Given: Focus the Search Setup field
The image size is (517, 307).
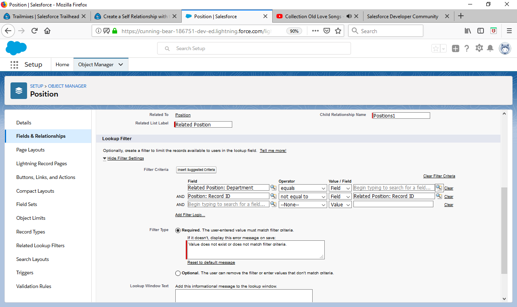Looking at the screenshot, I should (254, 48).
